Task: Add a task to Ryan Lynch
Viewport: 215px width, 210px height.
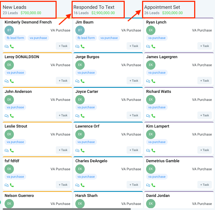Action: pos(205,46)
